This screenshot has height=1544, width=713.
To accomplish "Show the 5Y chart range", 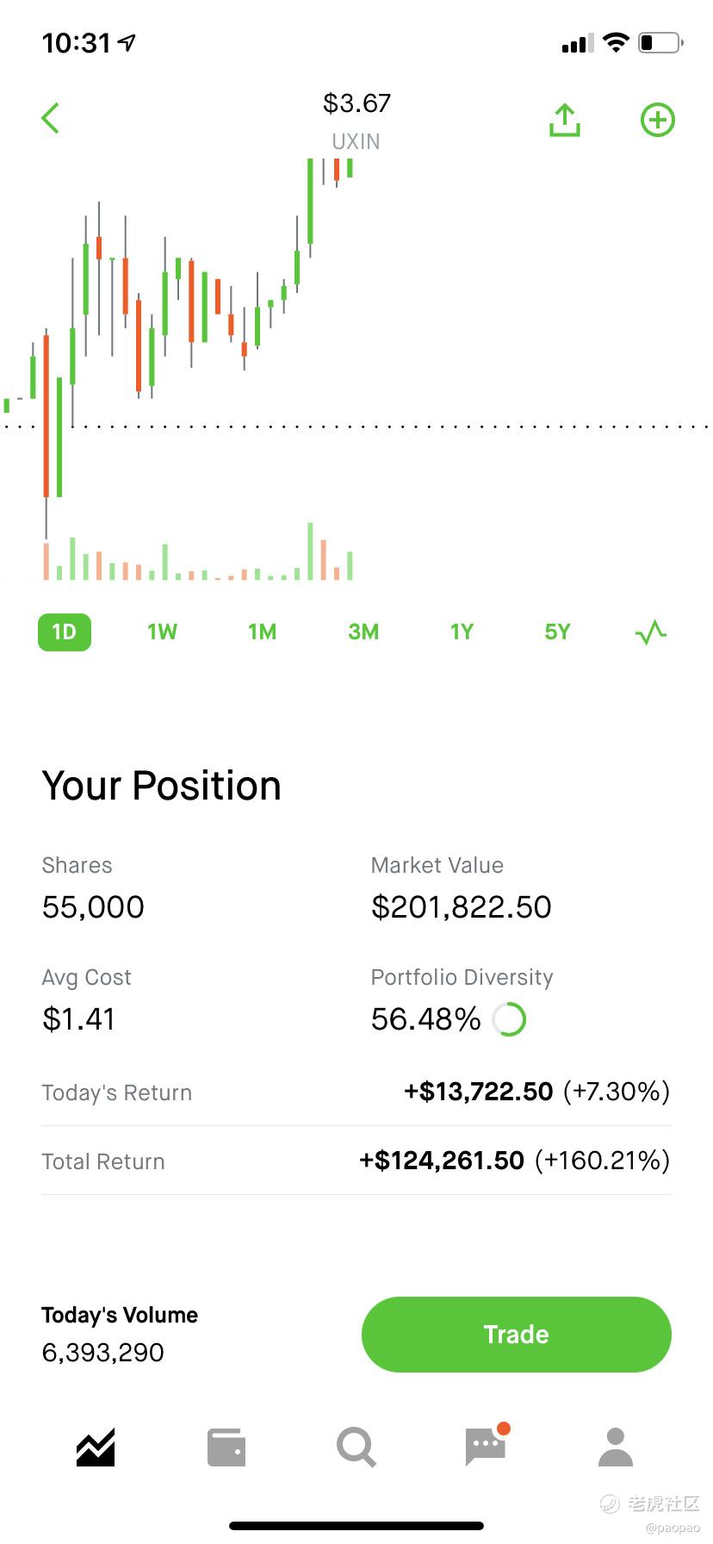I will (557, 632).
